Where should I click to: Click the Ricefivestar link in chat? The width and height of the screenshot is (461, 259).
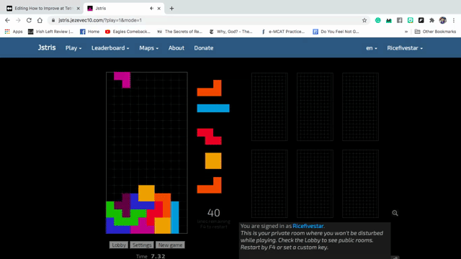308,226
